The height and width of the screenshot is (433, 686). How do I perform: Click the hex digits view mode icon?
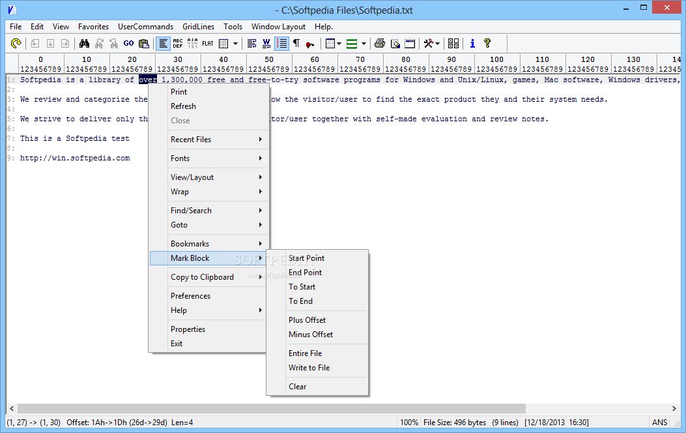click(192, 43)
